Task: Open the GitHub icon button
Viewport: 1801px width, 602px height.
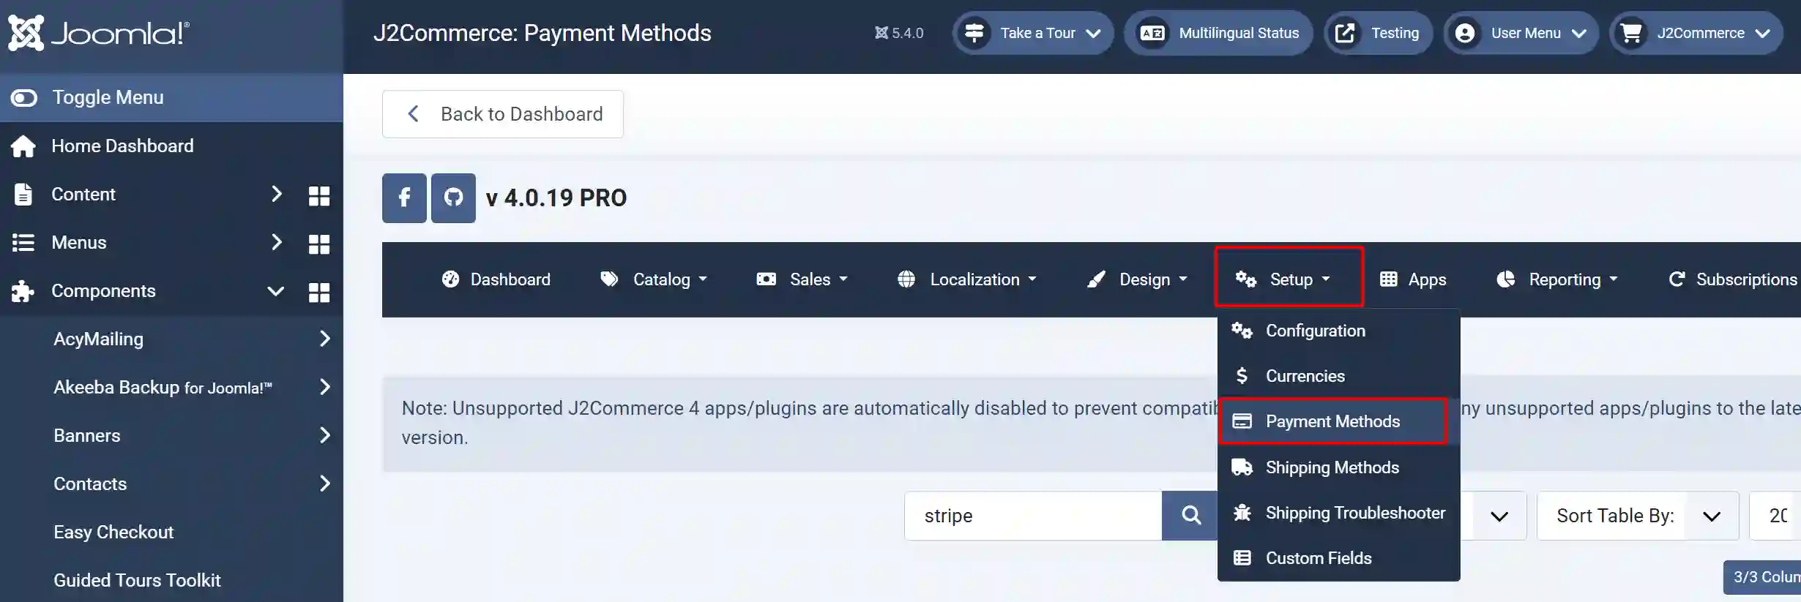Action: click(453, 197)
